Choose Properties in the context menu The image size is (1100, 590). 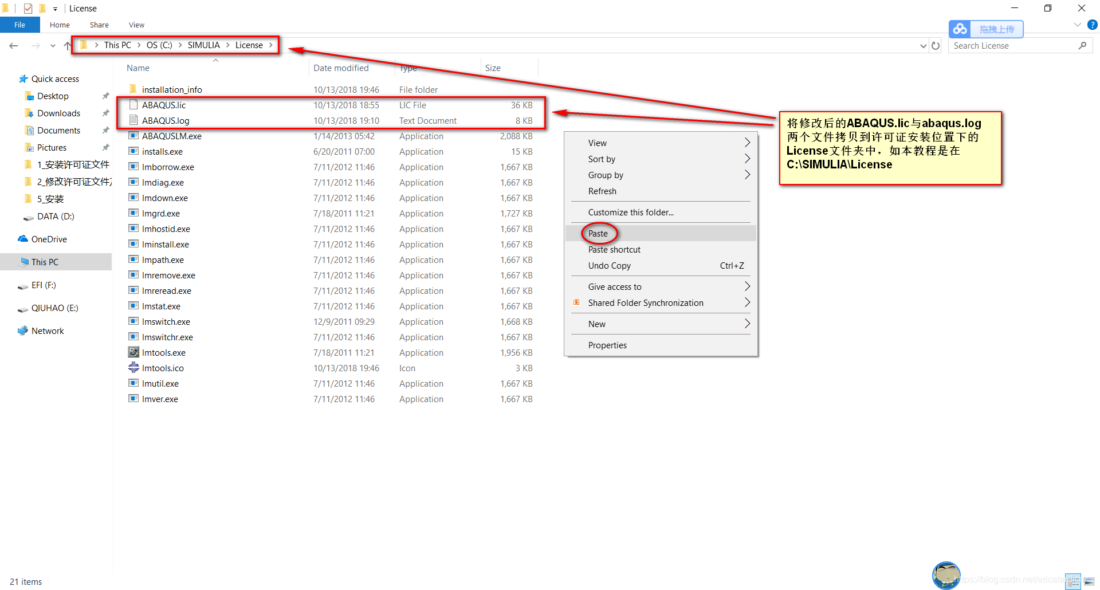pos(661,345)
